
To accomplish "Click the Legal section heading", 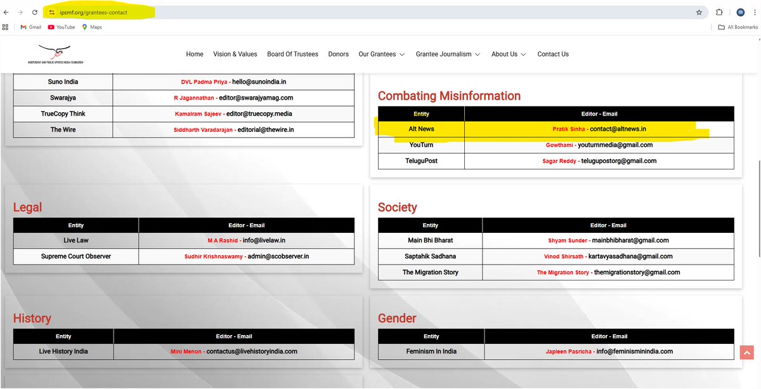I will click(x=28, y=208).
